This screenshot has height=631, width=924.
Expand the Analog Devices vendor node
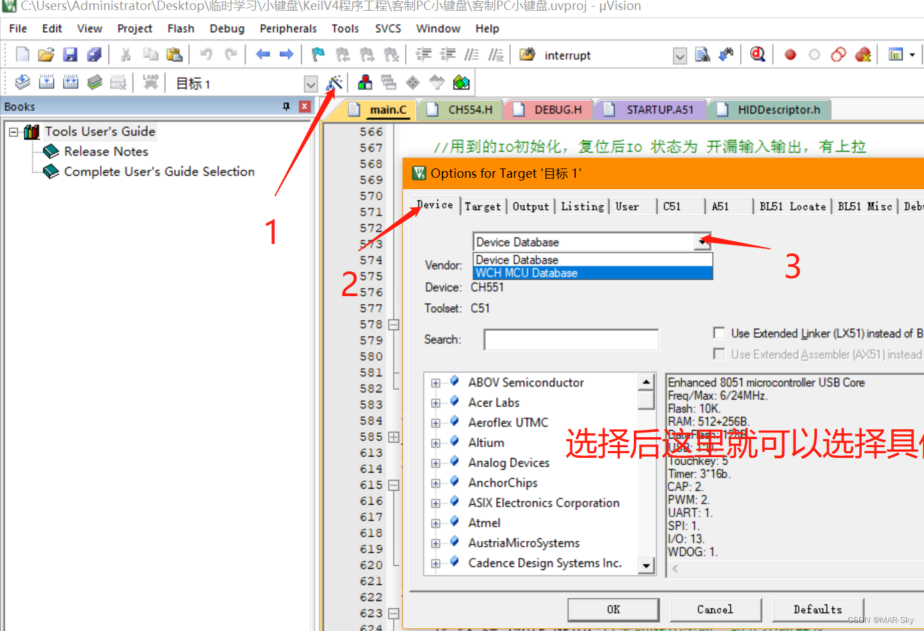(x=436, y=463)
